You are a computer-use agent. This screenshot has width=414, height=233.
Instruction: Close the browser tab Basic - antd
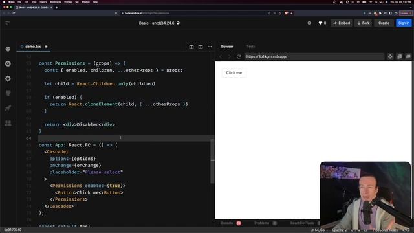click(x=51, y=8)
